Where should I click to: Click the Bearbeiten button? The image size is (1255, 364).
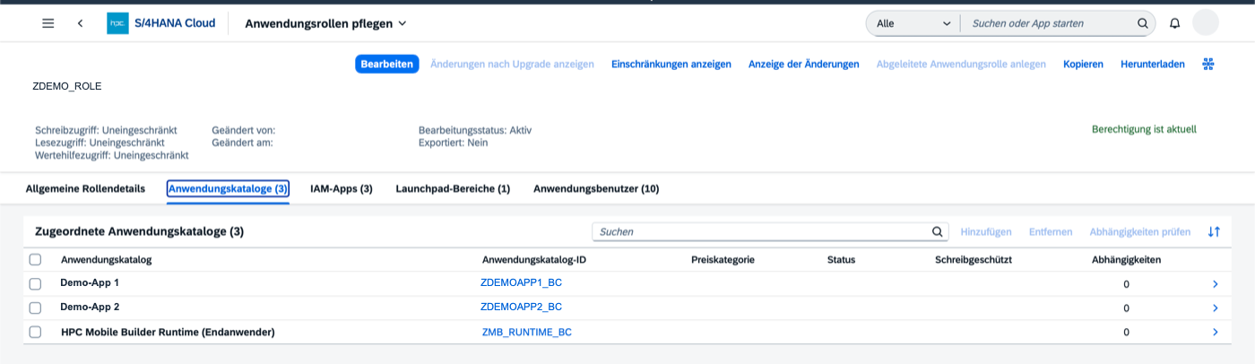[387, 64]
